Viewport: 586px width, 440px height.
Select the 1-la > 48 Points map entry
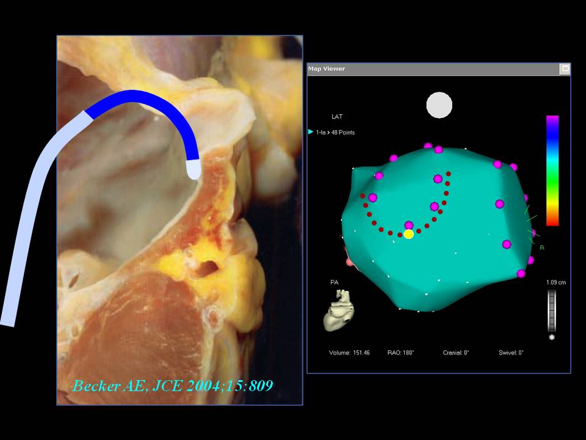click(x=335, y=133)
